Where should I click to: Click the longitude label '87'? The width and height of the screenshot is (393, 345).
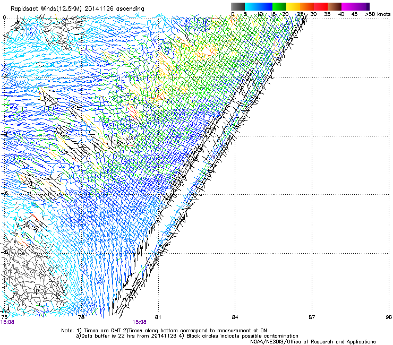(312, 317)
